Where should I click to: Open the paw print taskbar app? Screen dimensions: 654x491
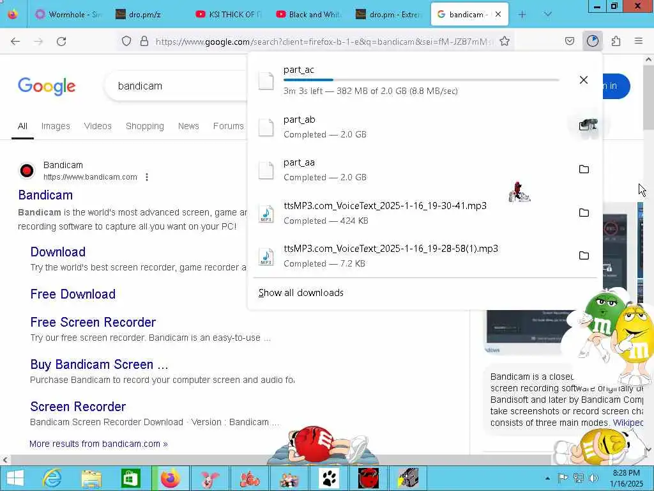[329, 478]
